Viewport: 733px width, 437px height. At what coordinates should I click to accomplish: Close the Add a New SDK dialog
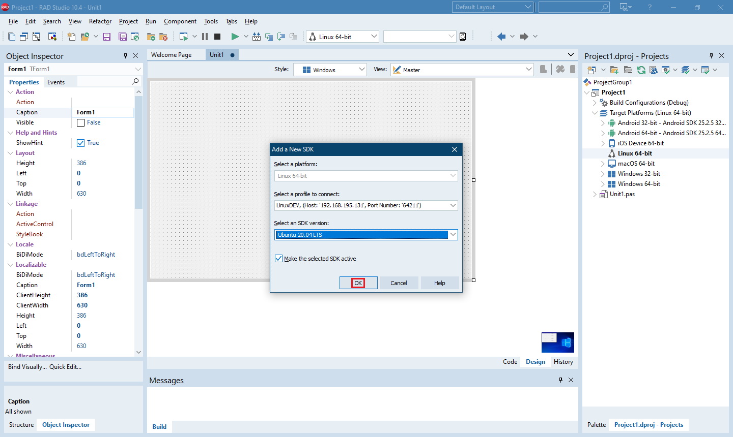(455, 149)
